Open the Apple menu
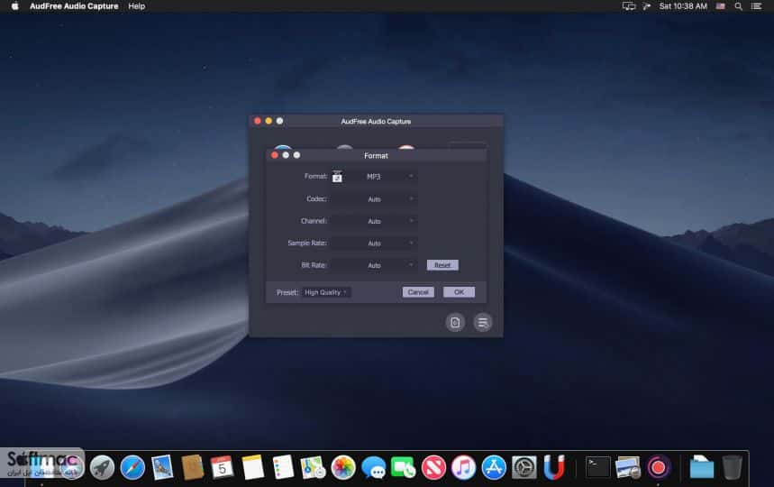 14,6
